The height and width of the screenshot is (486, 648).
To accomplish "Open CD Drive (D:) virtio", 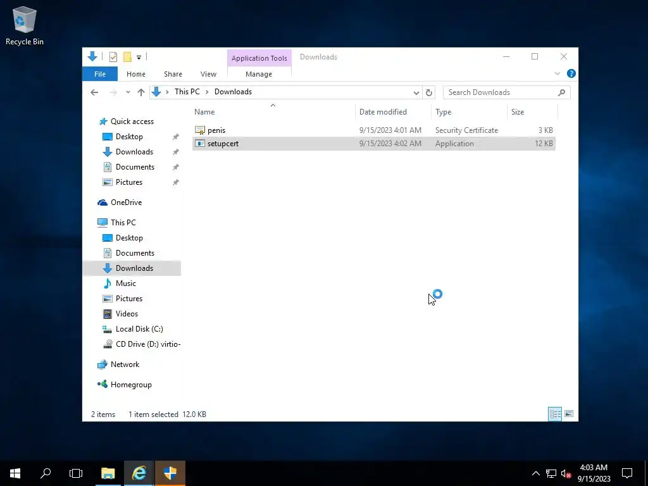I will (x=147, y=344).
